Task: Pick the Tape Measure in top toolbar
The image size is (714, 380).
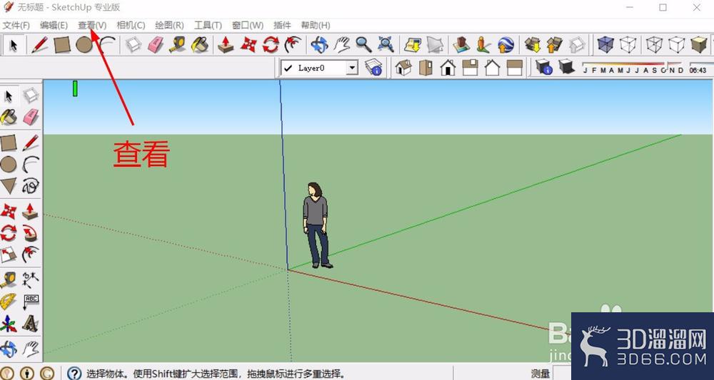Action: point(177,44)
